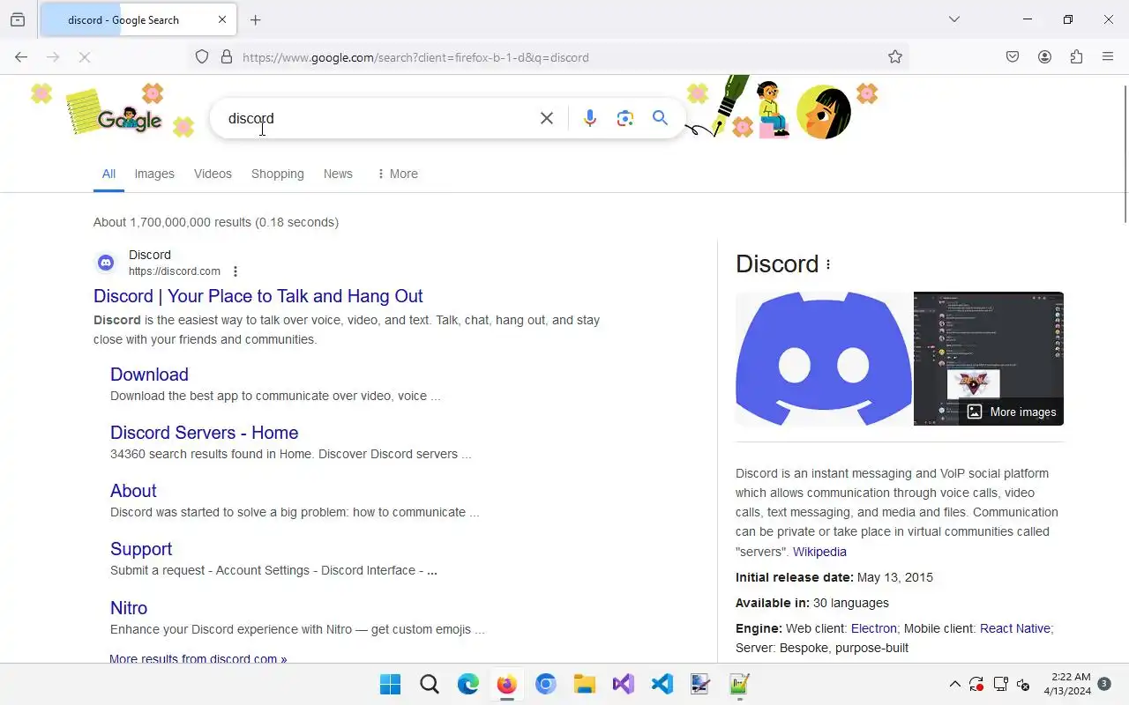Open clock and date 2:22 AM
The height and width of the screenshot is (705, 1129).
1067,684
